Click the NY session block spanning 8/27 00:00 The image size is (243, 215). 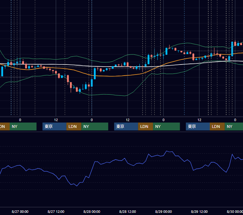pos(23,126)
